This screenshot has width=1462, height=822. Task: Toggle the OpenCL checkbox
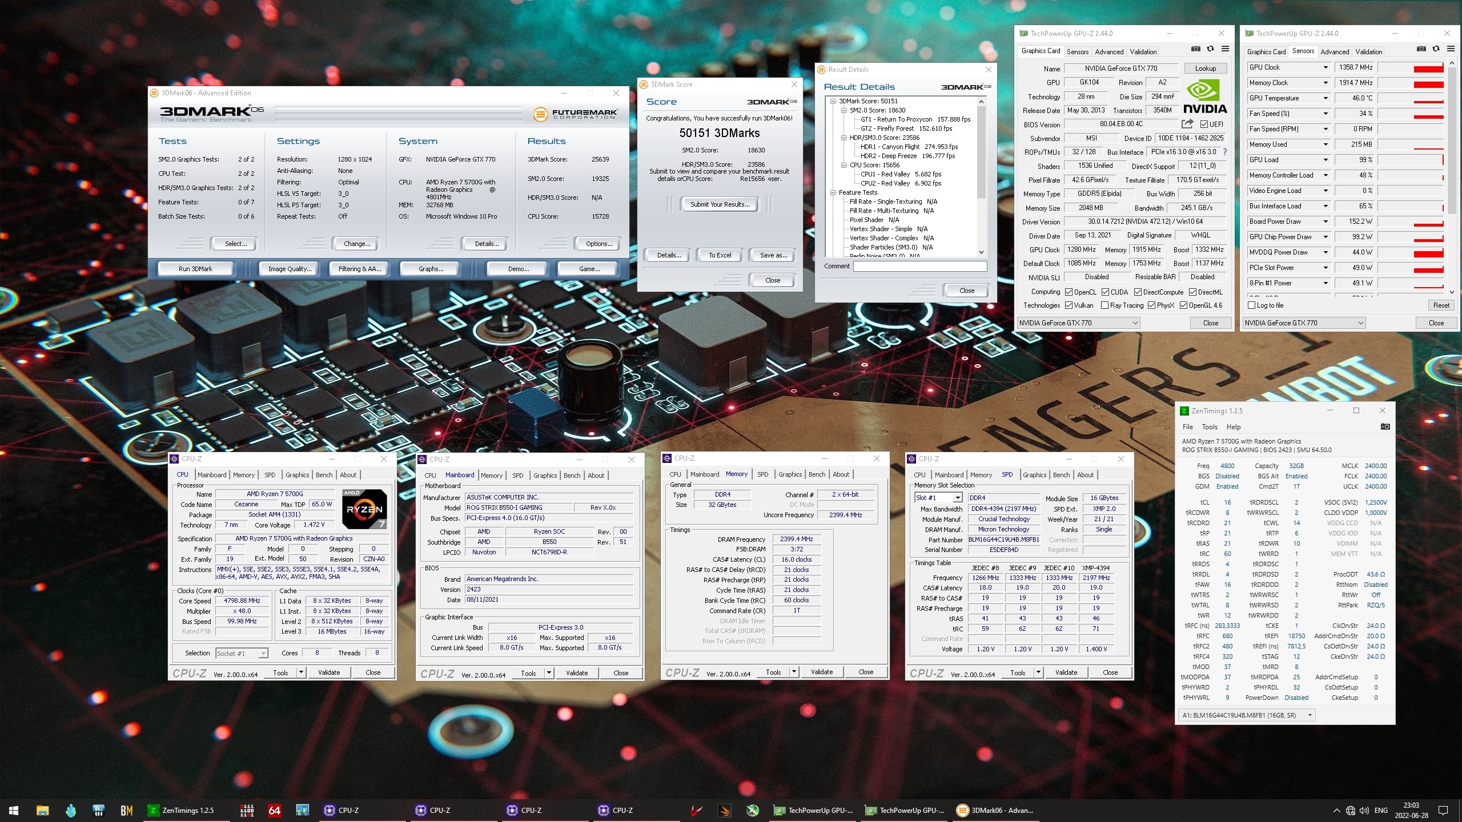point(1069,292)
